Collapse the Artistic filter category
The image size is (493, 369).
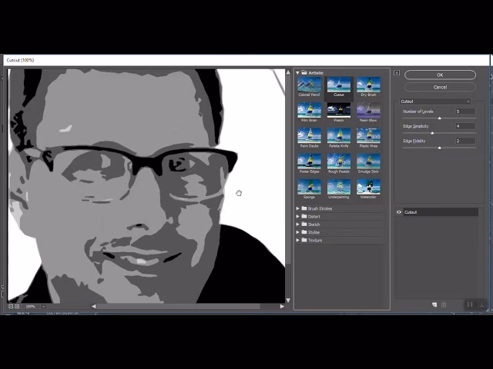[x=297, y=73]
